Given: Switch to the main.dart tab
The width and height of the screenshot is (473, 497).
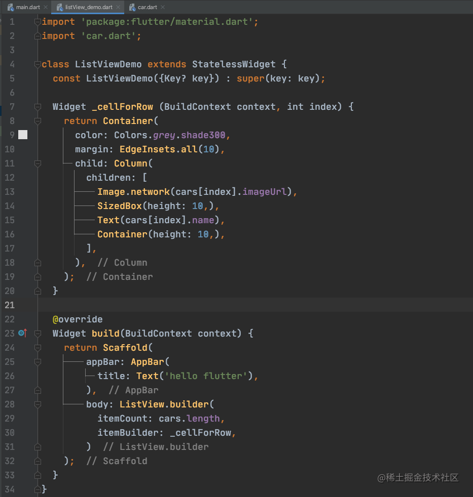Looking at the screenshot, I should pyautogui.click(x=28, y=7).
